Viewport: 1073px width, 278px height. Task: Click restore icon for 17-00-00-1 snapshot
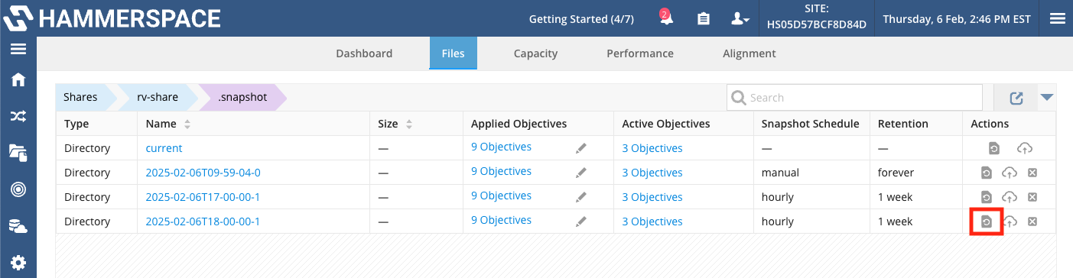[987, 197]
